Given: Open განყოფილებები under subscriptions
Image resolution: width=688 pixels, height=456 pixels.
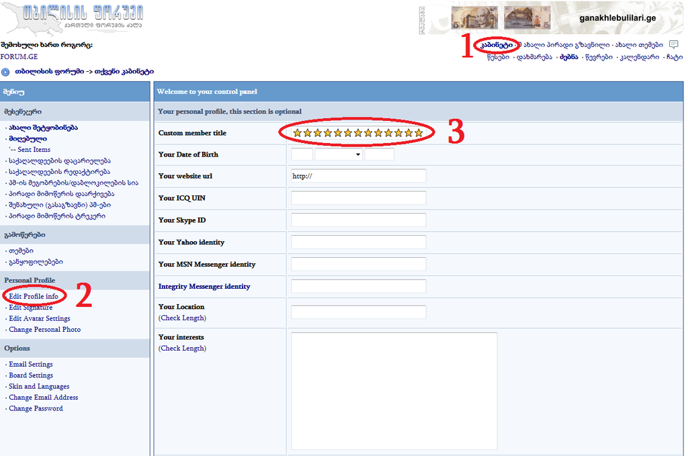Looking at the screenshot, I should (x=36, y=262).
